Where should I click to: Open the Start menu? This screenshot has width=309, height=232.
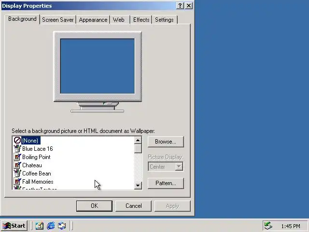[14, 226]
